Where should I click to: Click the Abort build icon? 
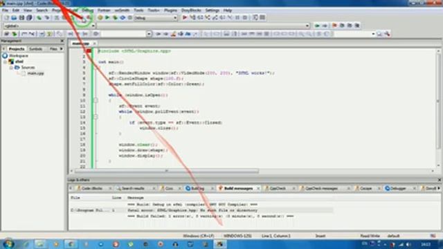tap(130, 17)
